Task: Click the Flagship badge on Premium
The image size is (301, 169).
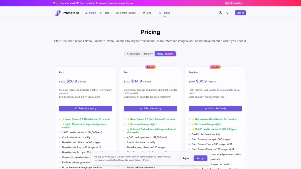Action: (215, 67)
